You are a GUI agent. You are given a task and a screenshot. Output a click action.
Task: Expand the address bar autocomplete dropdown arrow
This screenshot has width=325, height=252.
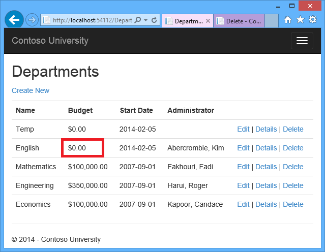point(146,20)
